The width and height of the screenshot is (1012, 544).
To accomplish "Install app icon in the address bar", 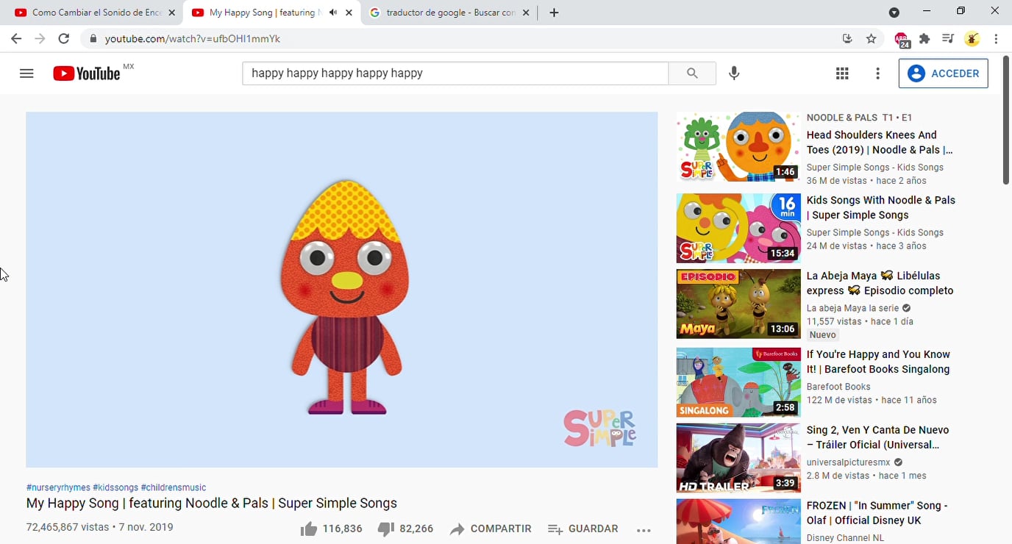I will 847,39.
